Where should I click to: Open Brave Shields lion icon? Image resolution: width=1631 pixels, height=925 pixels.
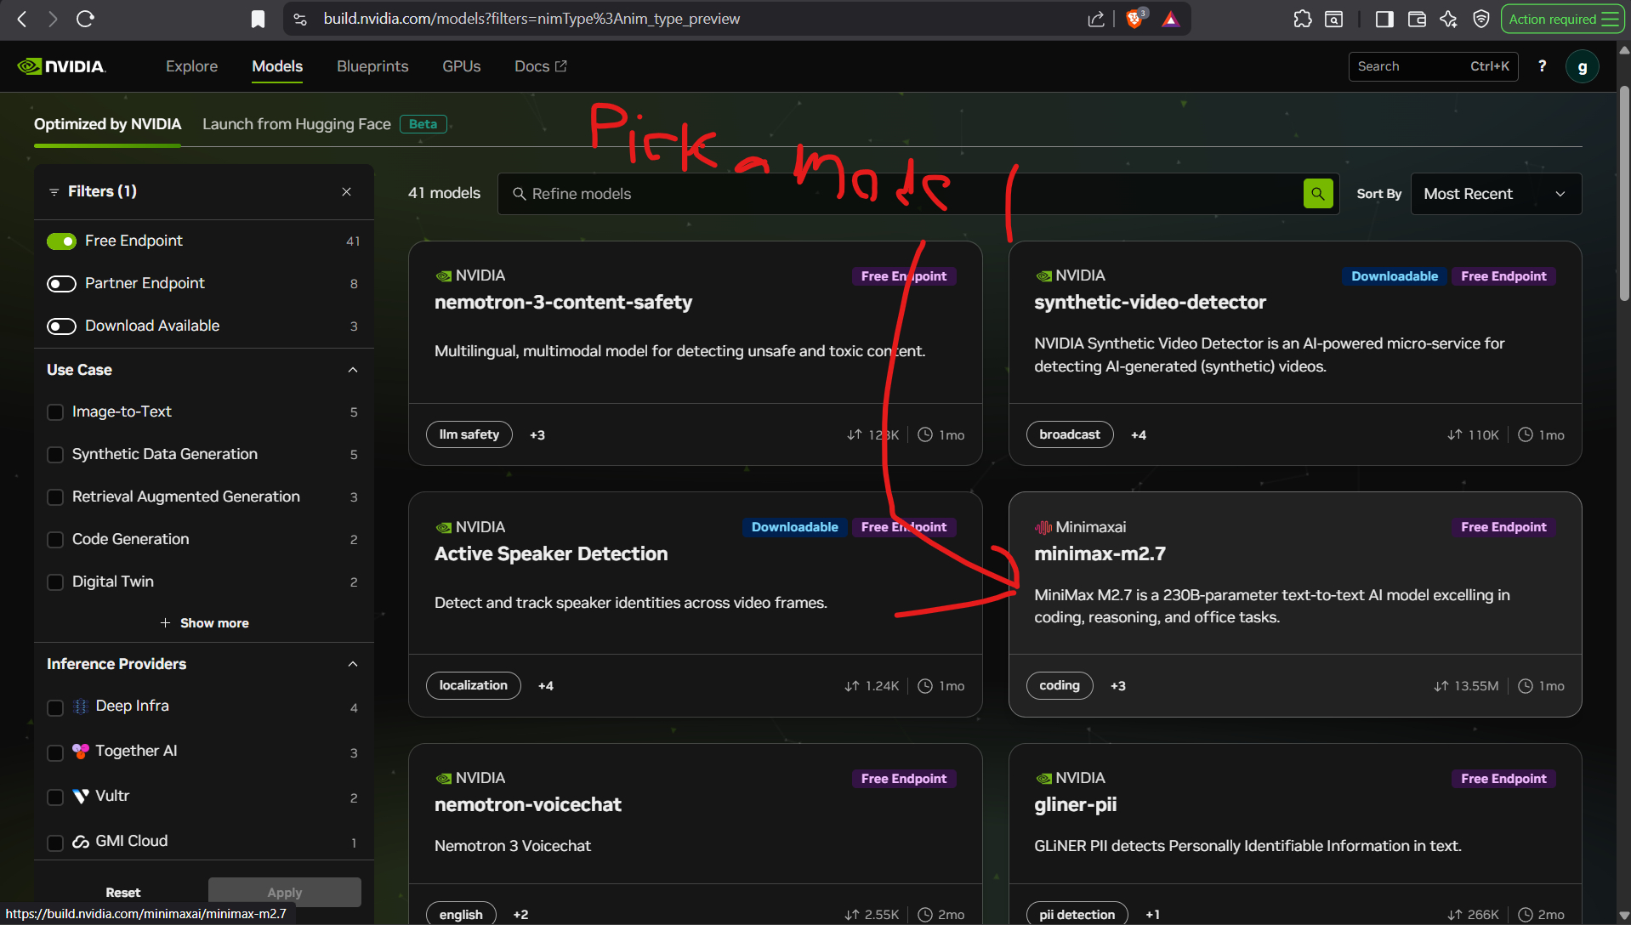[1135, 19]
